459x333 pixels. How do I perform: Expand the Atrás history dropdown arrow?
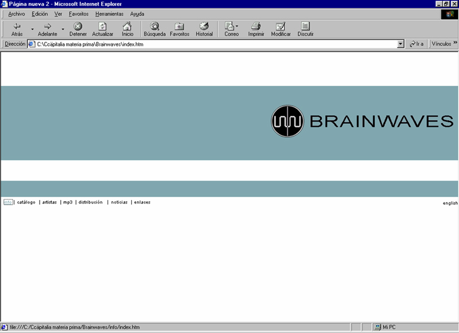[x=33, y=29]
